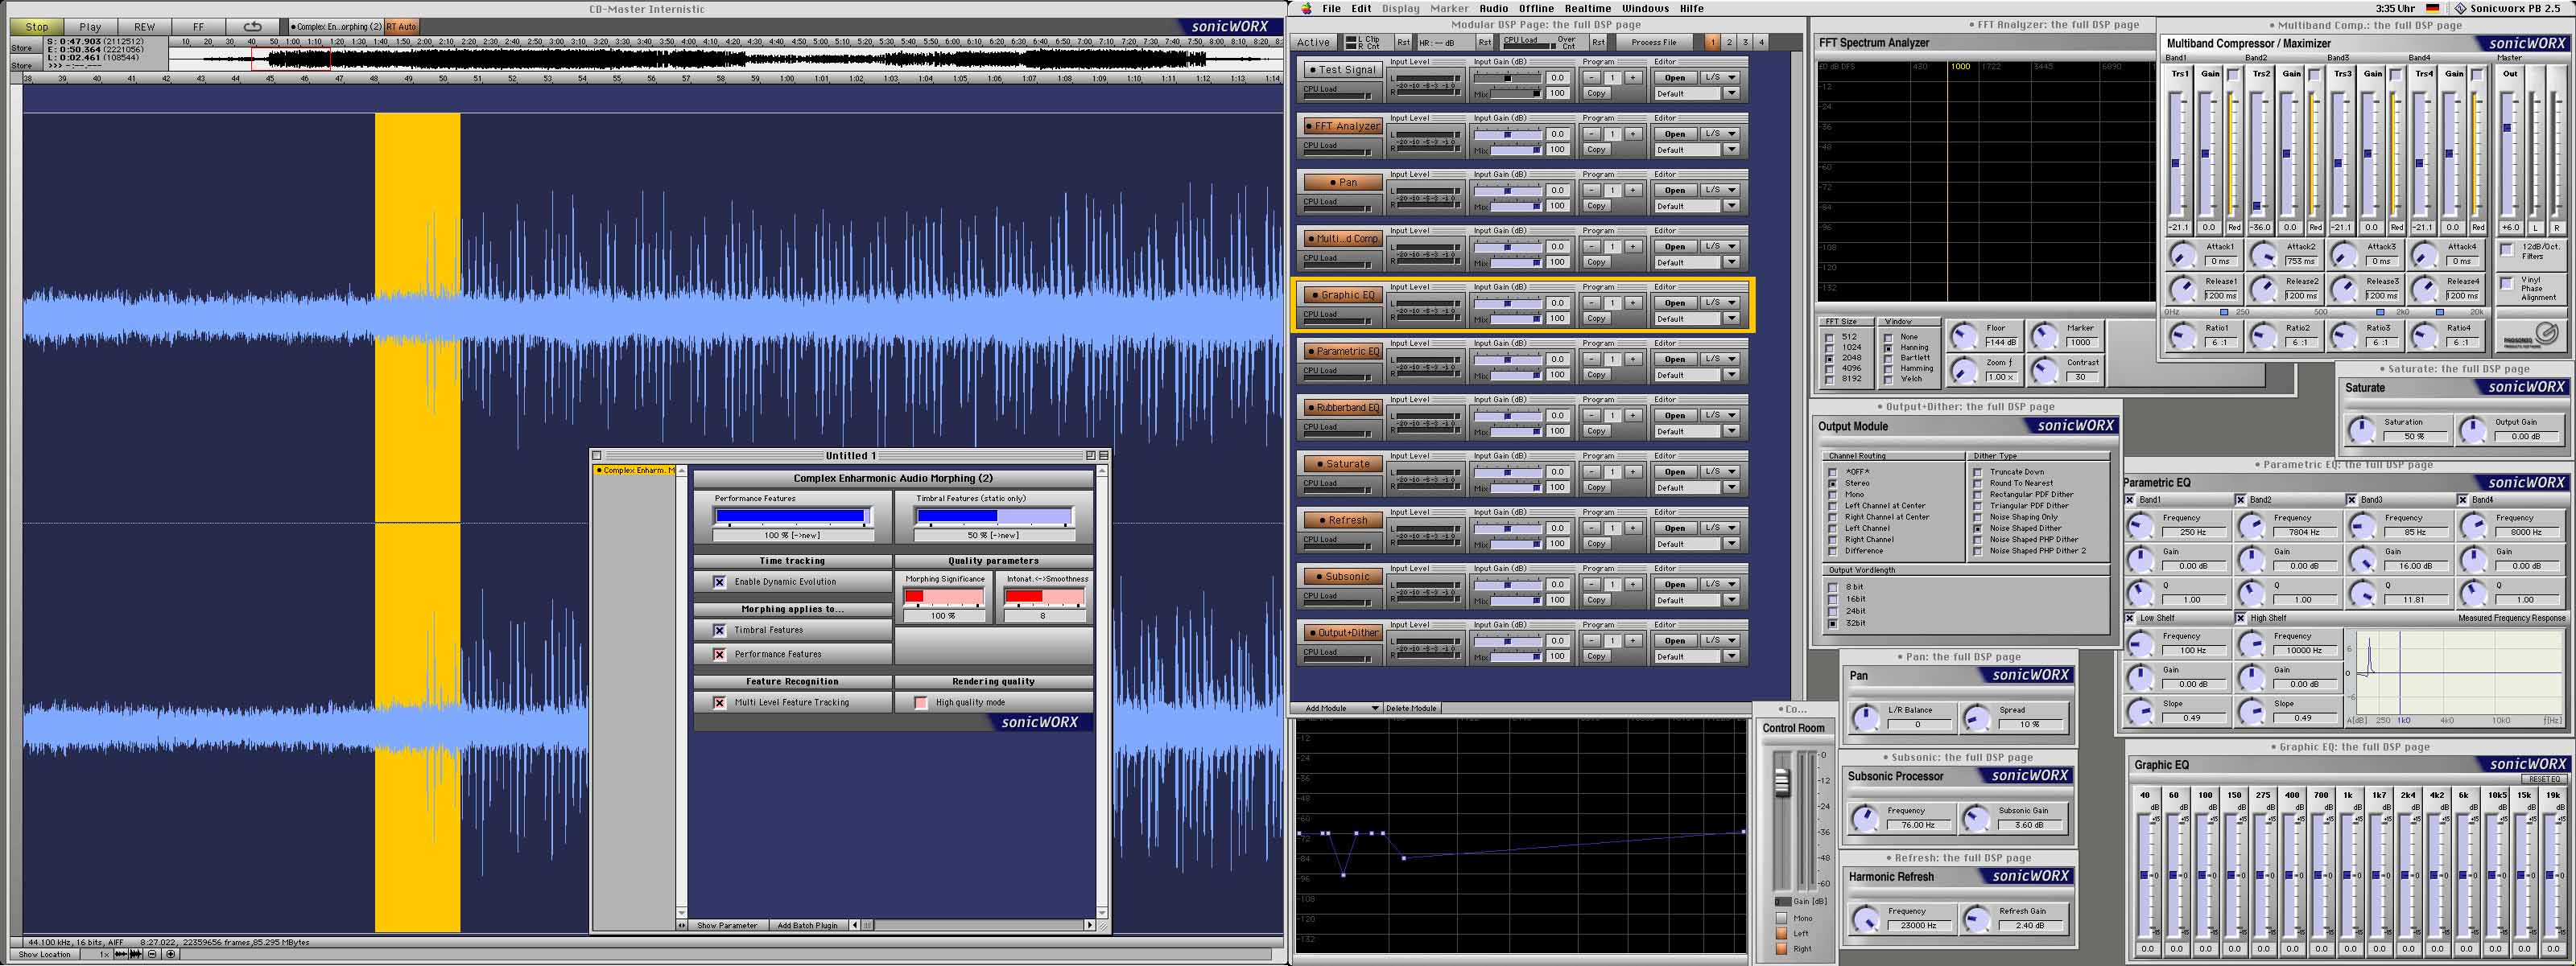Toggle Enable Dynamic Evolution checkbox
Screen dimensions: 2576x966
[719, 582]
